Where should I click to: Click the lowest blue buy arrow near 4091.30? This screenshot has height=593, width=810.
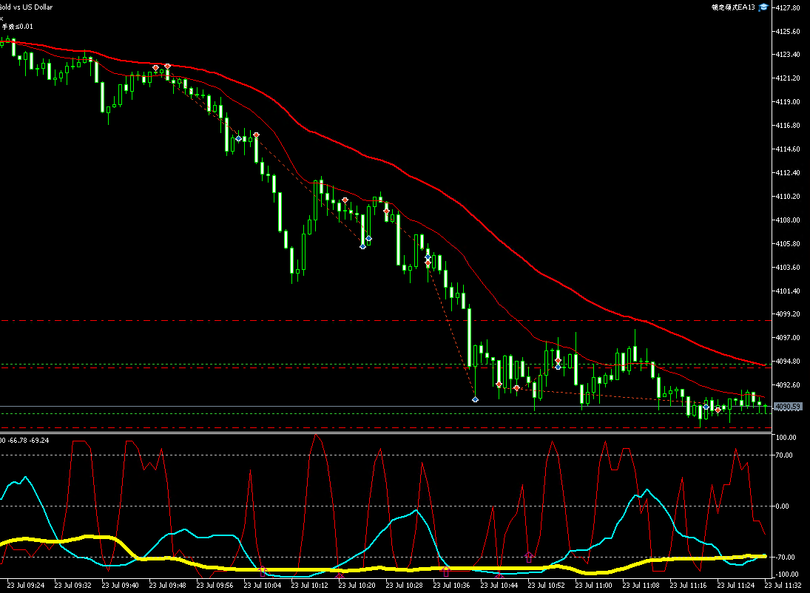(x=475, y=399)
